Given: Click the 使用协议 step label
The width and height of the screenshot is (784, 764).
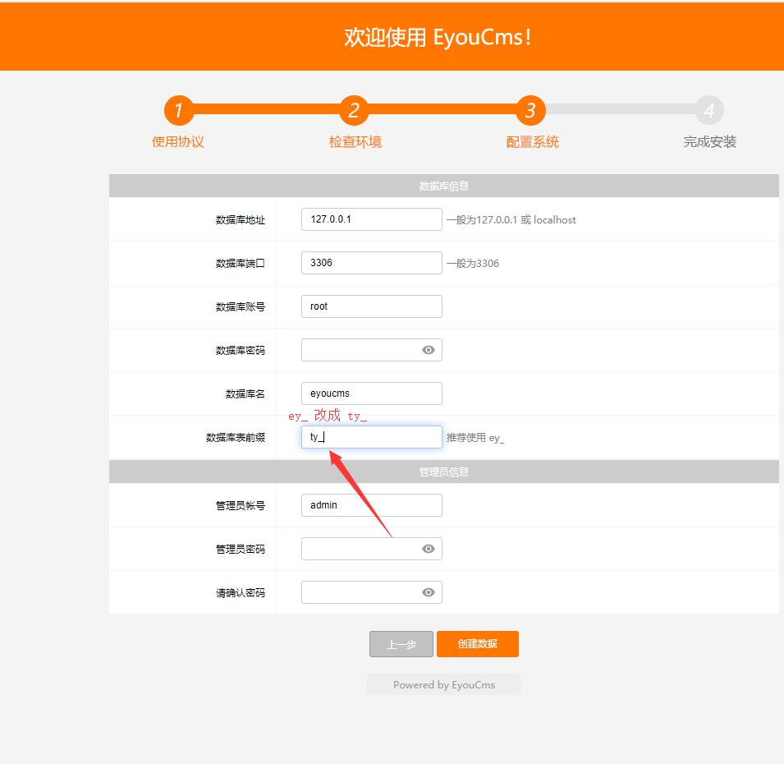Looking at the screenshot, I should click(x=178, y=141).
